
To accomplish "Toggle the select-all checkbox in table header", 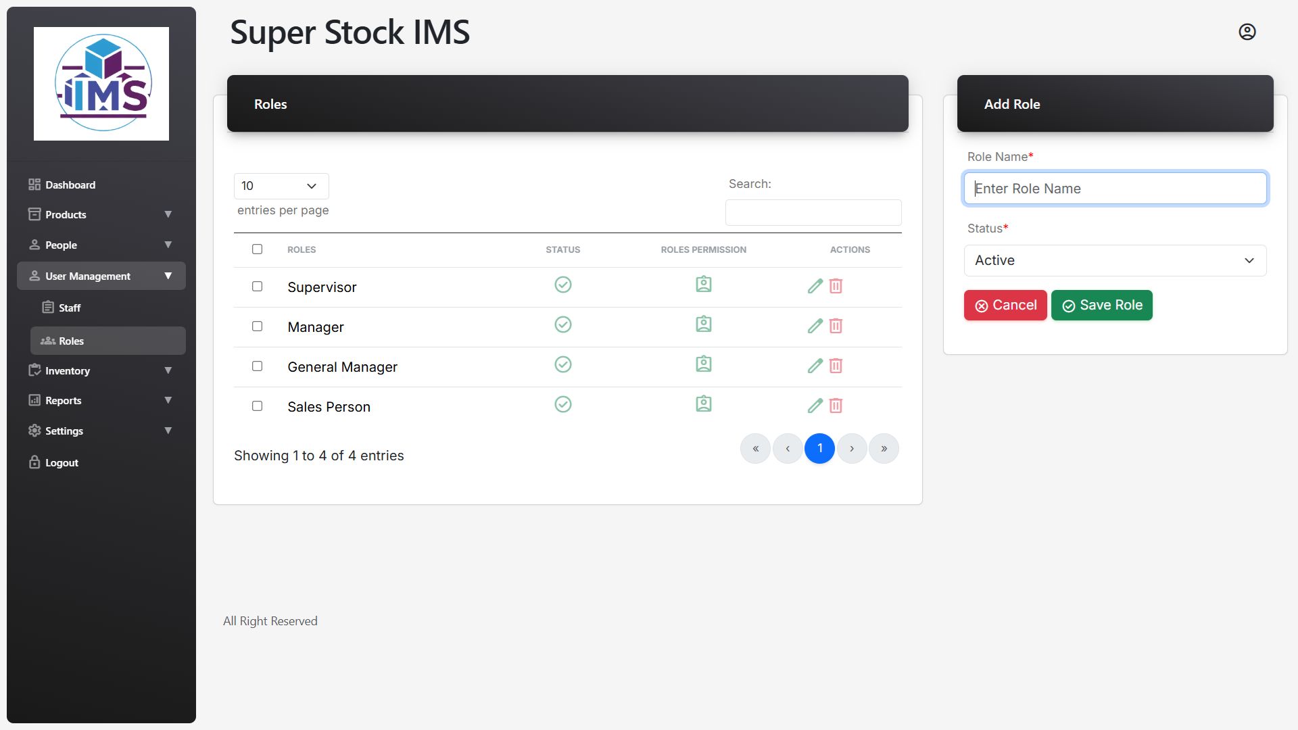I will 257,249.
